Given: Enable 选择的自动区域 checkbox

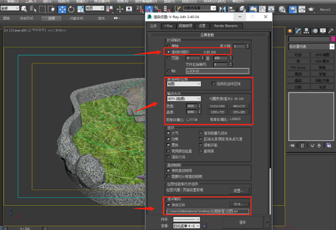Looking at the screenshot, I should tap(213, 84).
